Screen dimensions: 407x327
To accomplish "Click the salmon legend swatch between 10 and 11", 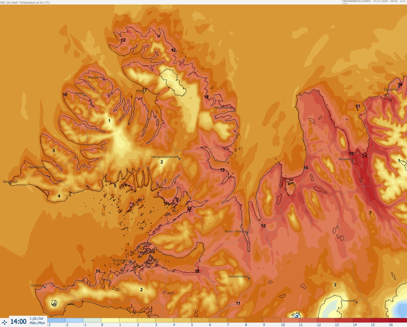I will tap(290, 320).
